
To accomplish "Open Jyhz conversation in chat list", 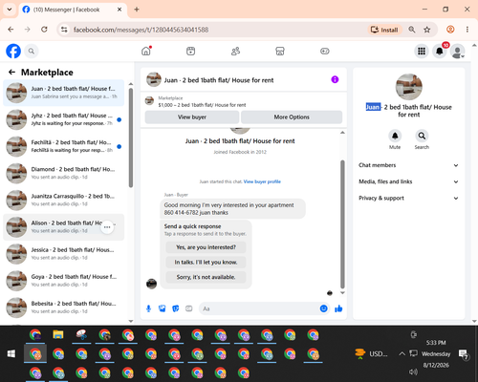I will tap(64, 119).
